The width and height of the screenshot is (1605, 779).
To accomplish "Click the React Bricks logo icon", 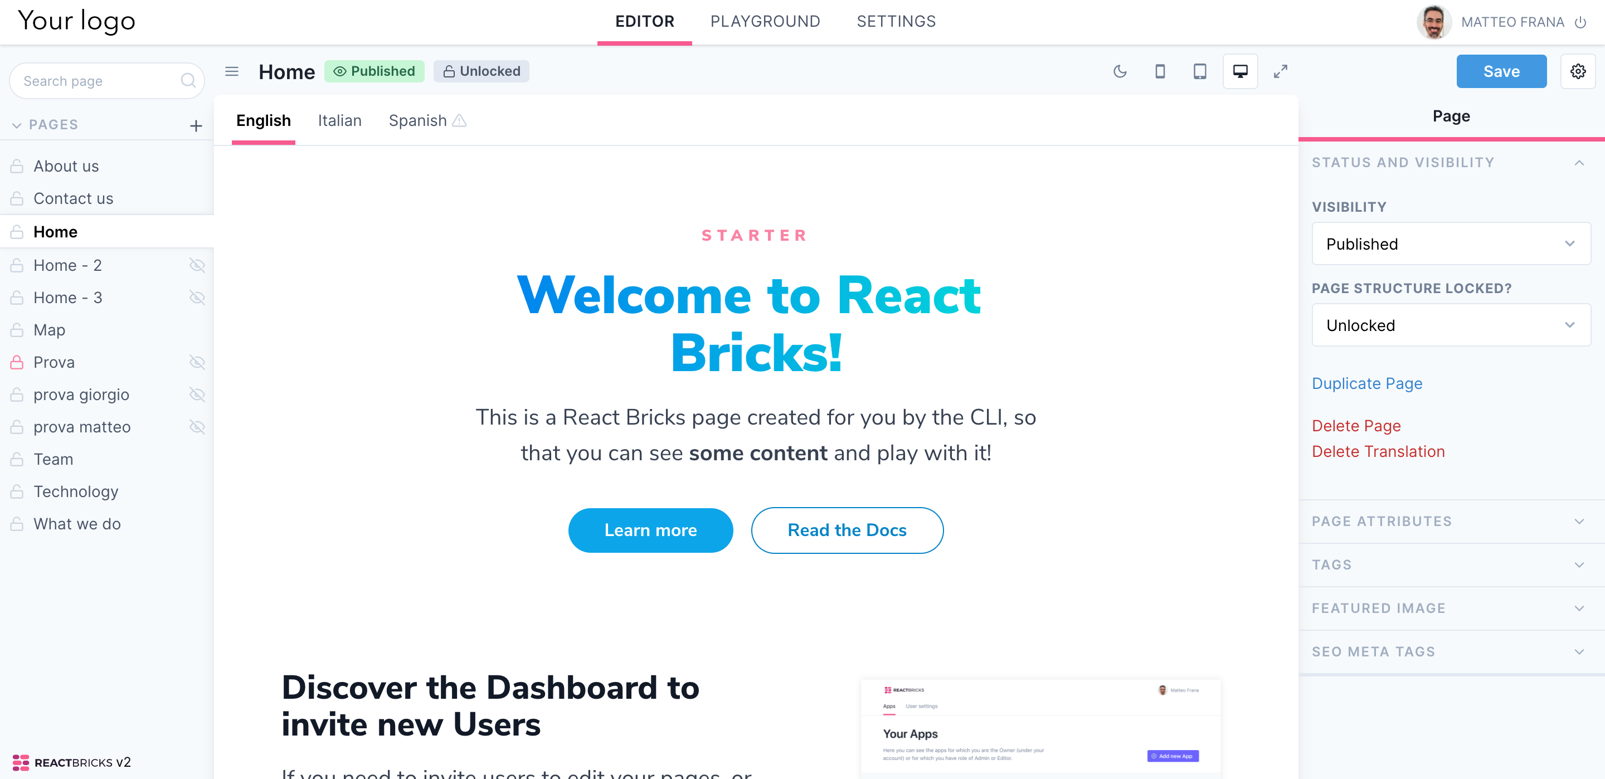I will 21,762.
